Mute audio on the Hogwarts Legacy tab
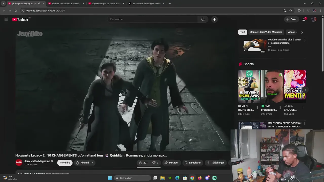This screenshot has width=324, height=182. tap(39, 4)
